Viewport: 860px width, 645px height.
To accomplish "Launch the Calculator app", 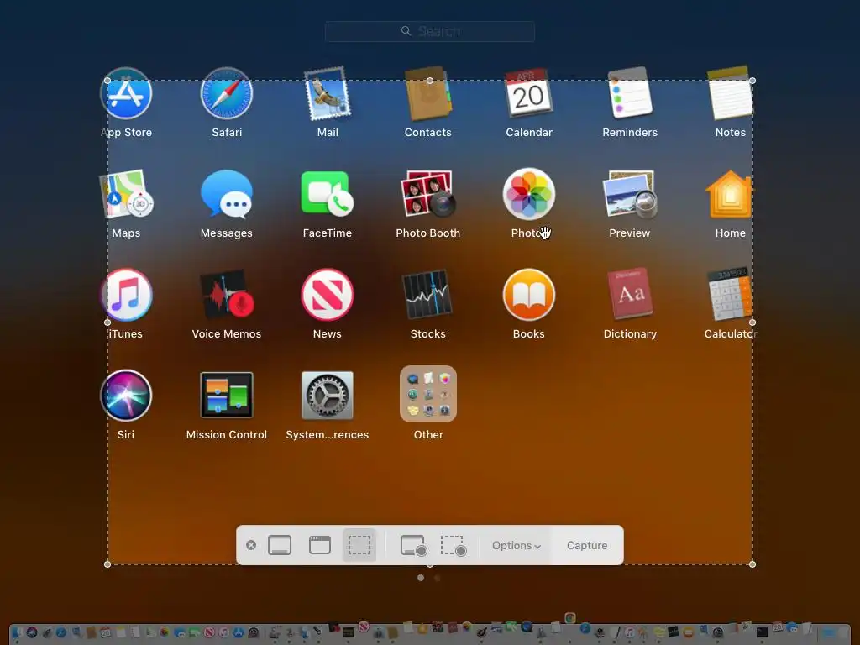I will point(730,294).
